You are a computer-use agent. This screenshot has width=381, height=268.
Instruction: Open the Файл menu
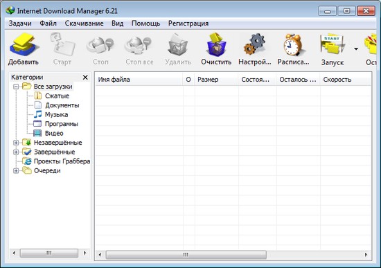(48, 24)
